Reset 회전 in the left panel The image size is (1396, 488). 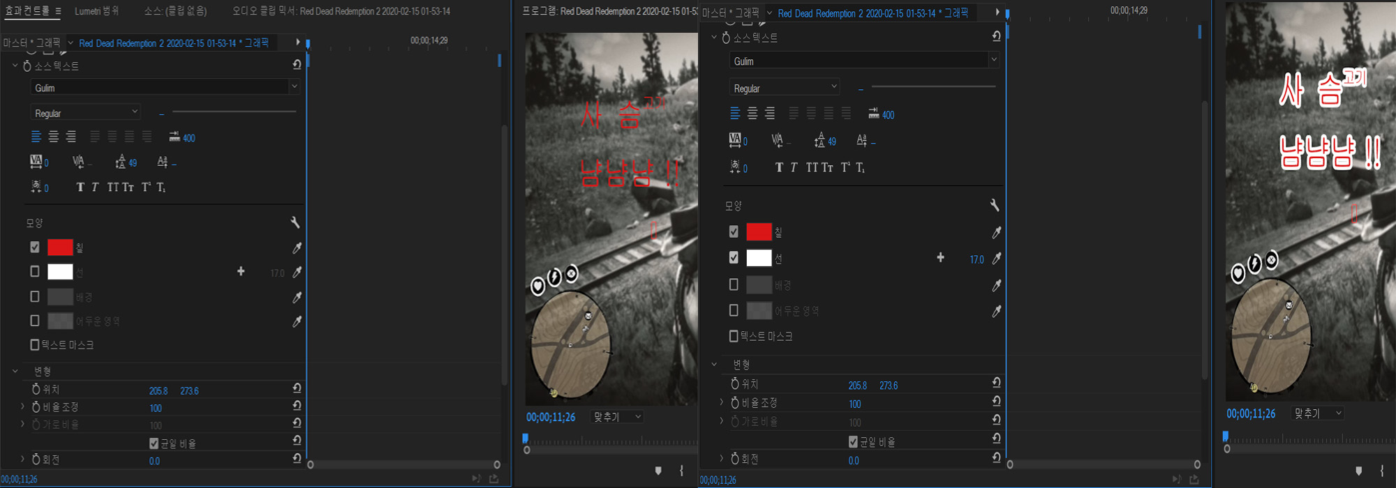[x=297, y=458]
